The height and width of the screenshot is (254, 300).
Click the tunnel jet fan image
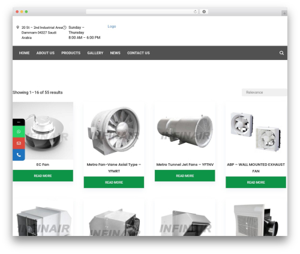tap(185, 131)
